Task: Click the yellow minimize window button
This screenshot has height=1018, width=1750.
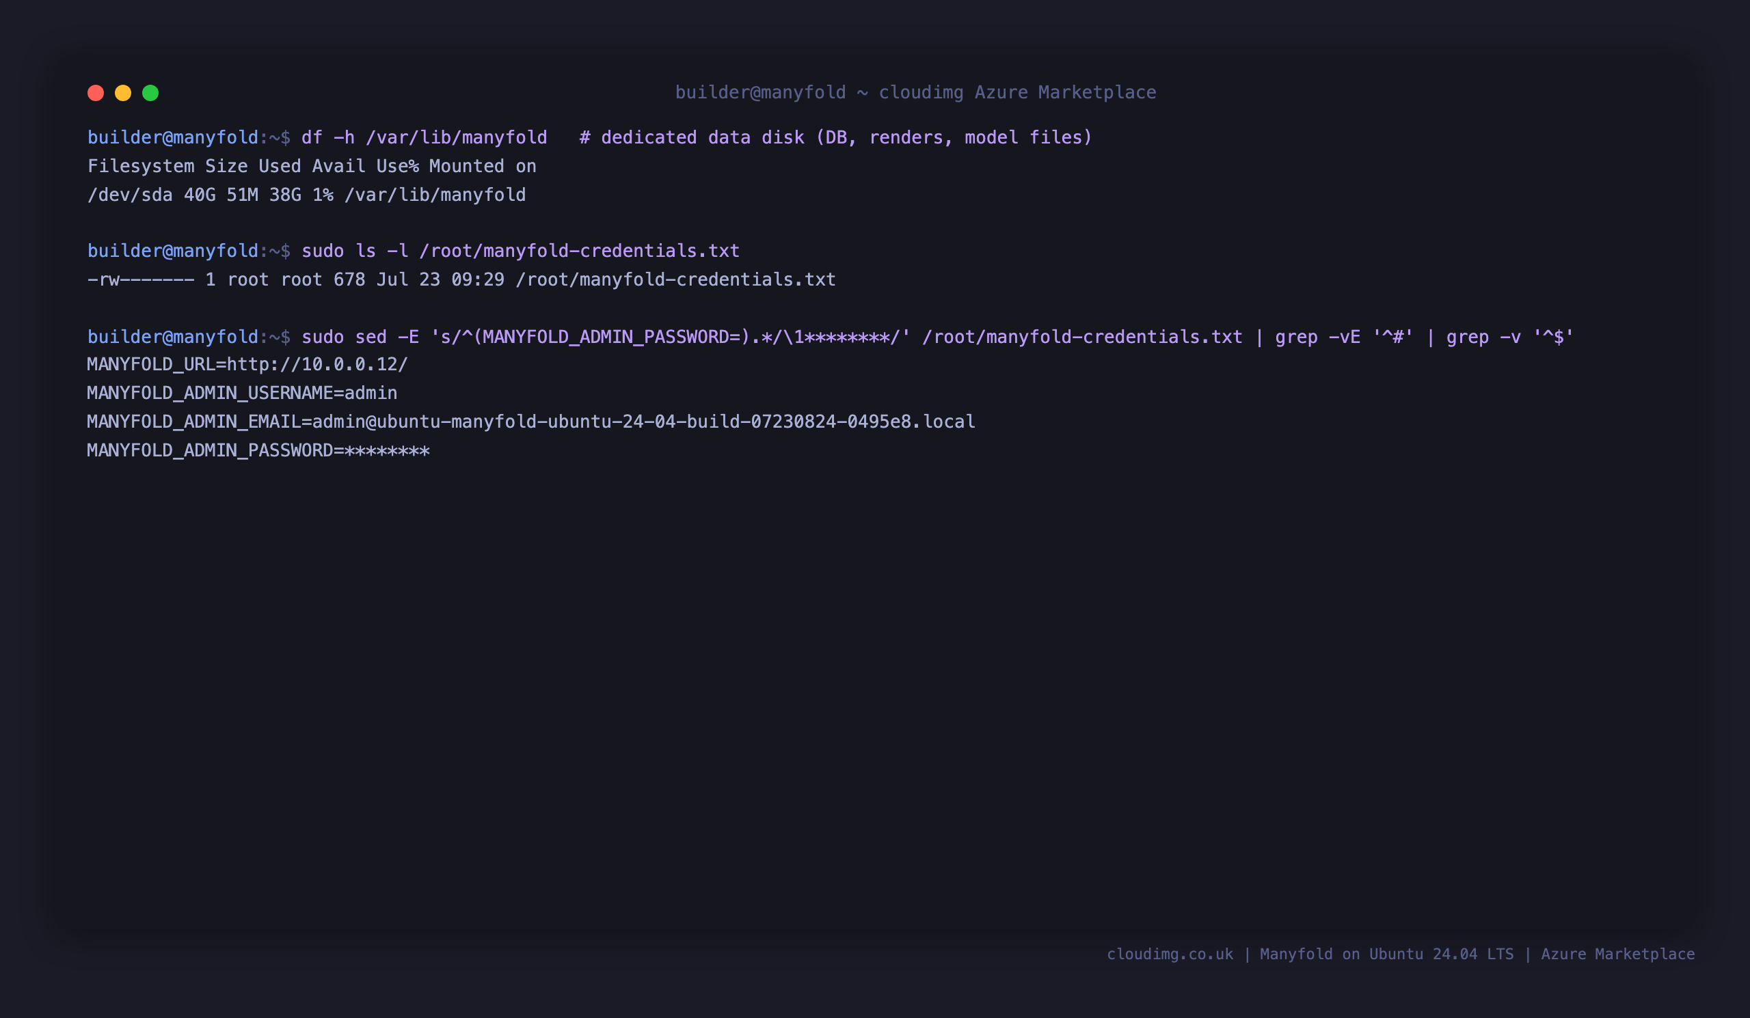Action: click(x=123, y=93)
